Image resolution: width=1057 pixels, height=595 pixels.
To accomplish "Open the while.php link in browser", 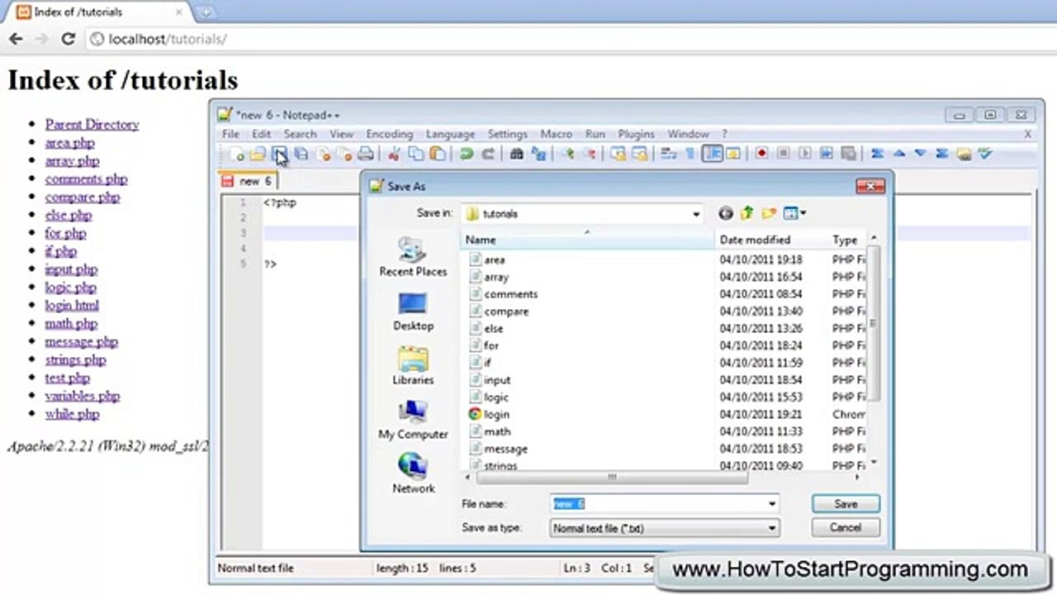I will click(x=72, y=414).
